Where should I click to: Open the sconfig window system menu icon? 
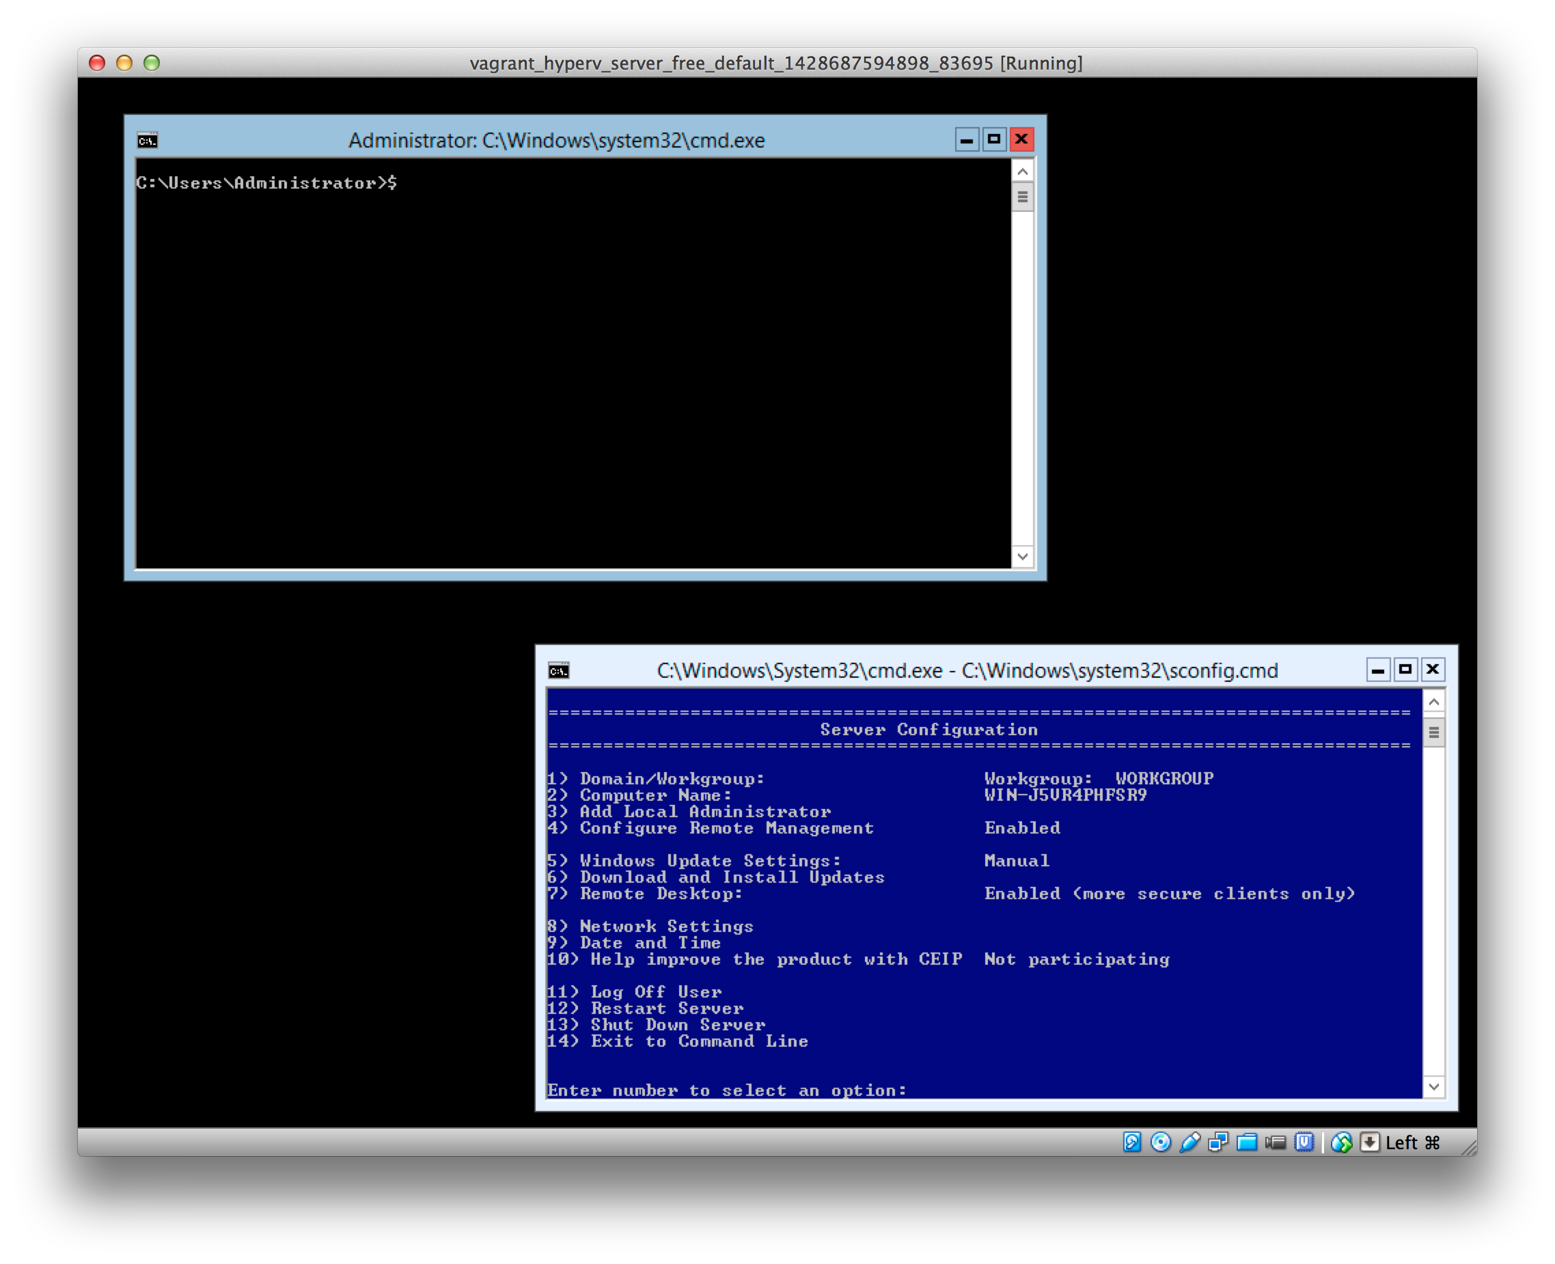559,670
